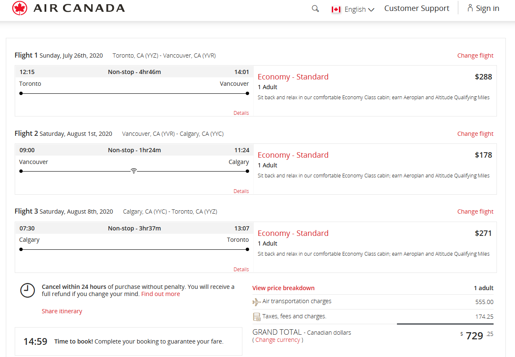The width and height of the screenshot is (515, 357).
Task: Expand the English language dropdown
Action: [x=359, y=9]
